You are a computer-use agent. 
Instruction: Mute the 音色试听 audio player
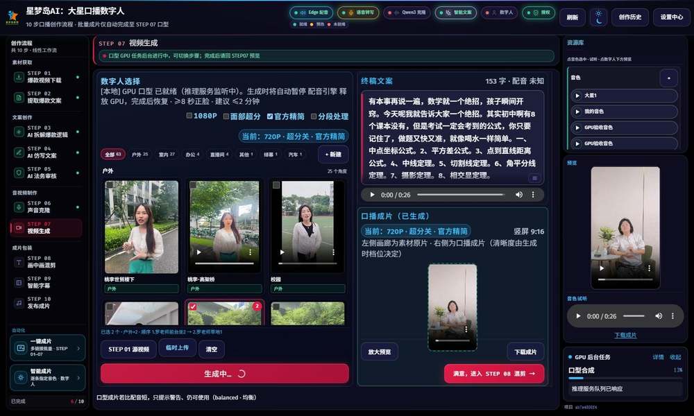(659, 316)
